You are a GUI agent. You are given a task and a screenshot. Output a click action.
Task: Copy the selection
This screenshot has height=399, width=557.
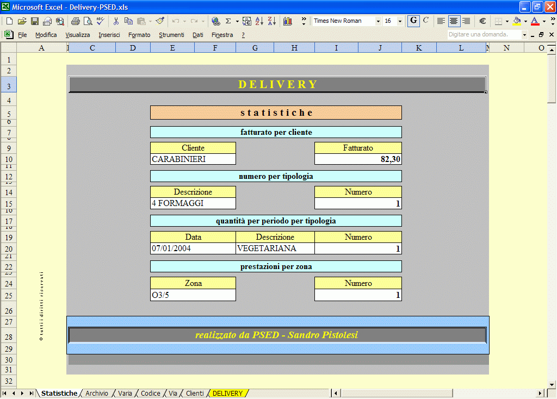tap(128, 21)
